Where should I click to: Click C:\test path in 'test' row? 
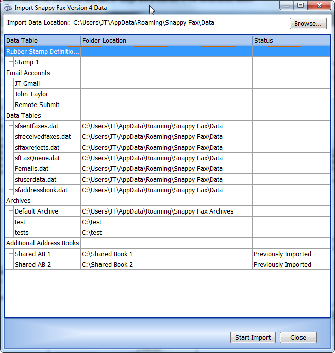coord(92,222)
